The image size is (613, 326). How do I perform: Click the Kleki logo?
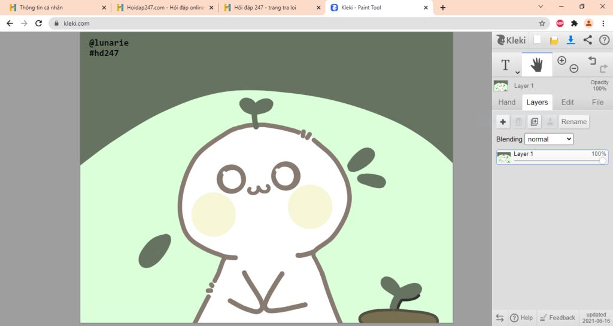[511, 40]
